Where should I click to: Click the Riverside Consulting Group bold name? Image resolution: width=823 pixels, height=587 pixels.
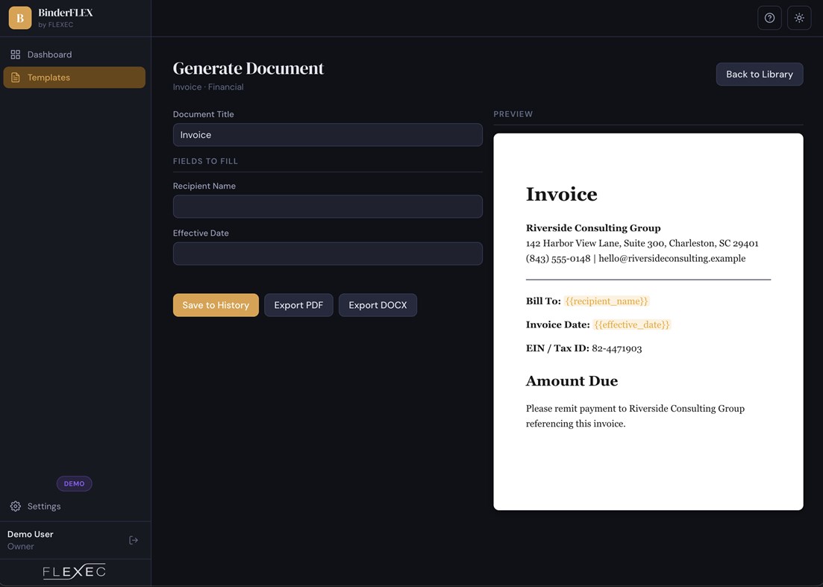point(593,228)
